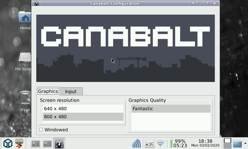
Task: Click the green battery indicator icon
Action: point(171,143)
